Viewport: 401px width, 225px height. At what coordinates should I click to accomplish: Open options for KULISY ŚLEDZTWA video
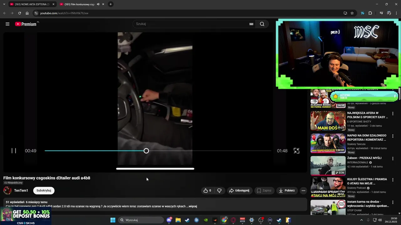(x=393, y=180)
